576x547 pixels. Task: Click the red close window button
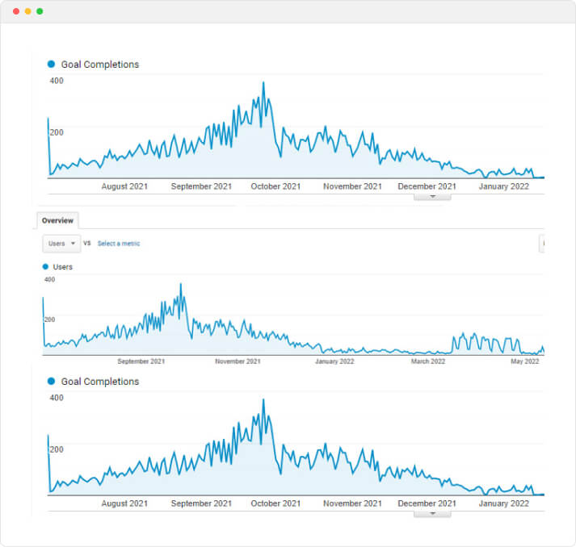click(16, 11)
